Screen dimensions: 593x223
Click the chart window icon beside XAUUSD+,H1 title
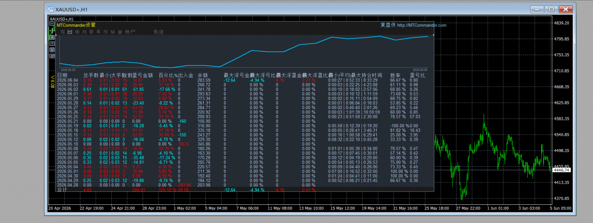[51, 9]
